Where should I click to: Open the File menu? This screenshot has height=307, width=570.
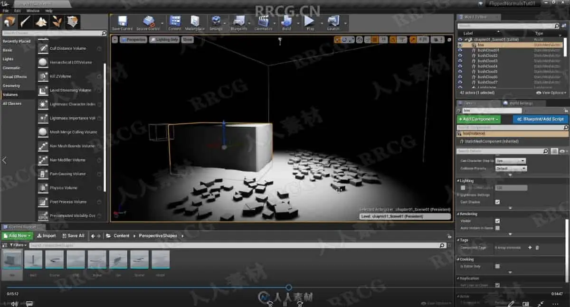click(6, 10)
